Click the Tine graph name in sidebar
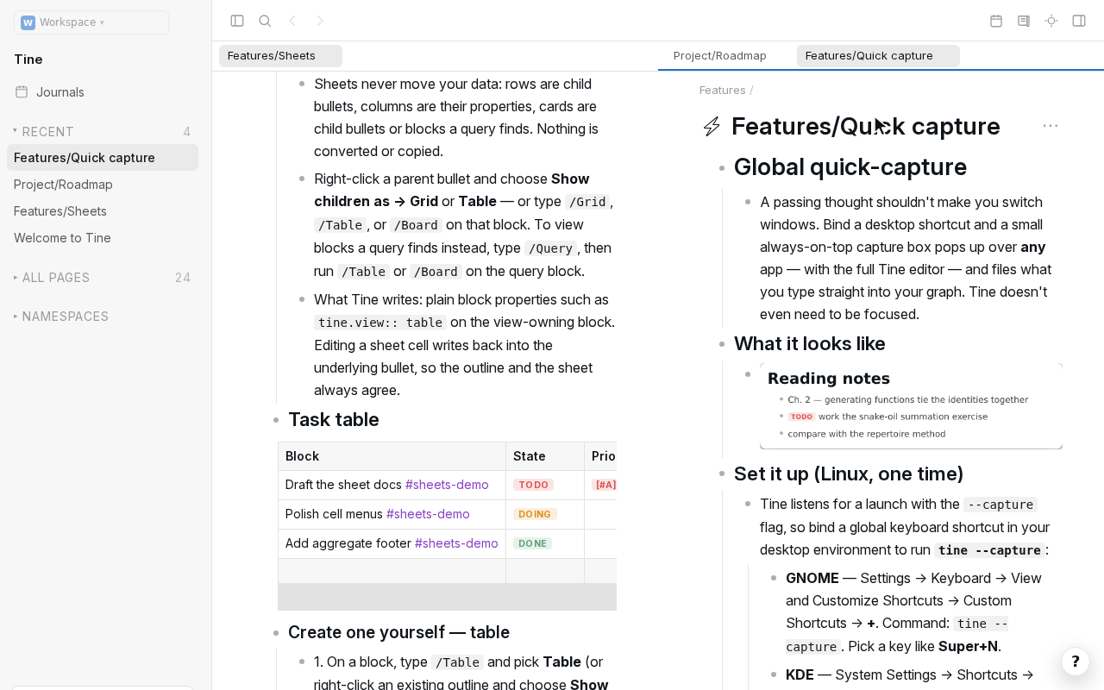Viewport: 1104px width, 690px height. click(28, 60)
